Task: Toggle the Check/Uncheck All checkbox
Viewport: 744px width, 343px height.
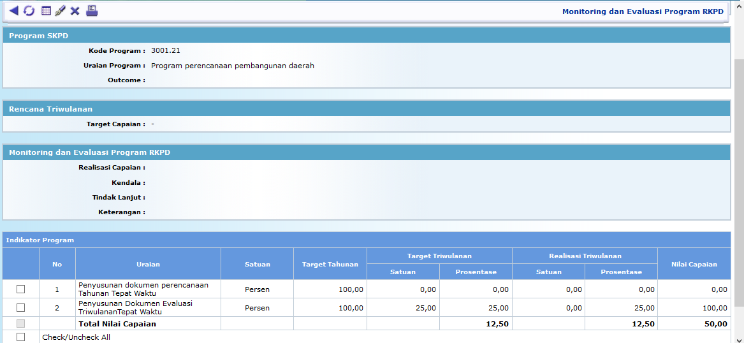Action: point(21,337)
